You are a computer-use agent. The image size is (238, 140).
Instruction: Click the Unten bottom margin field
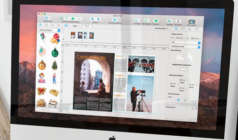pos(182,88)
